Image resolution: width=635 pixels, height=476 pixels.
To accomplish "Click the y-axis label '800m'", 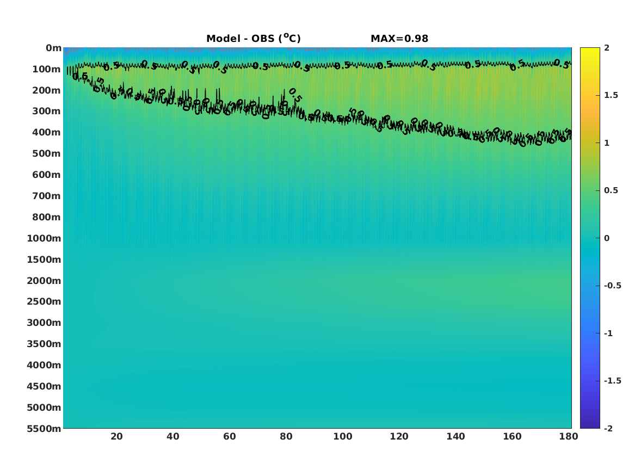I will (x=46, y=218).
